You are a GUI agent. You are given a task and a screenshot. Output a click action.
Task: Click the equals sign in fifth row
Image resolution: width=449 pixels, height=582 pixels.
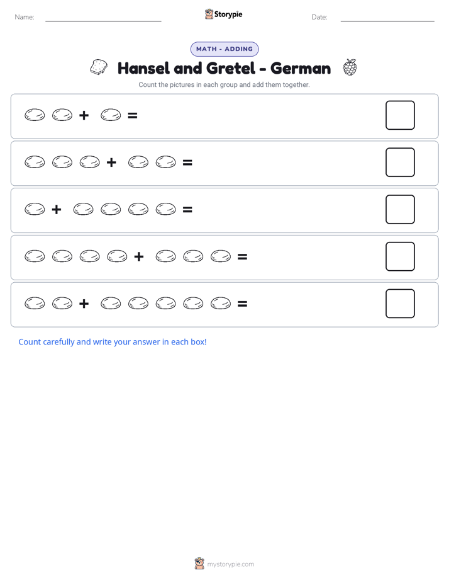[242, 304]
